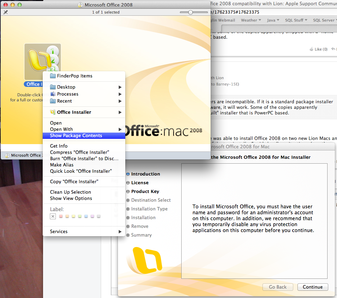Open the Java bookmarks dropdown
337x298 pixels.
[x=273, y=20]
